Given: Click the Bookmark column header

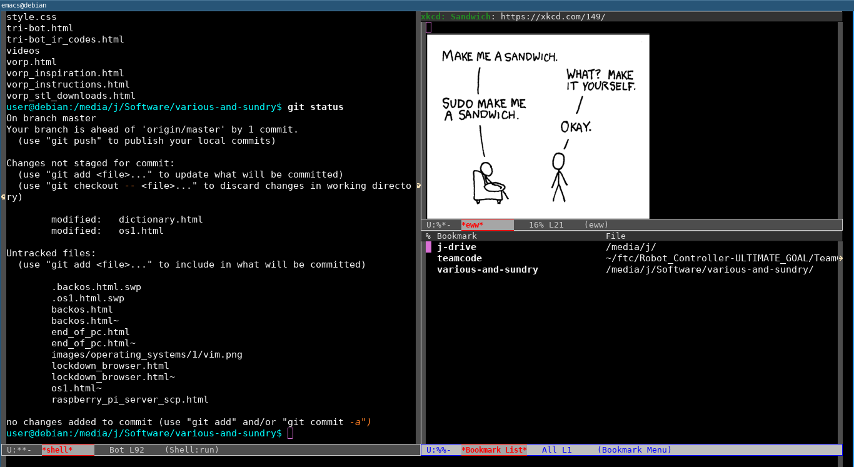Looking at the screenshot, I should [457, 236].
